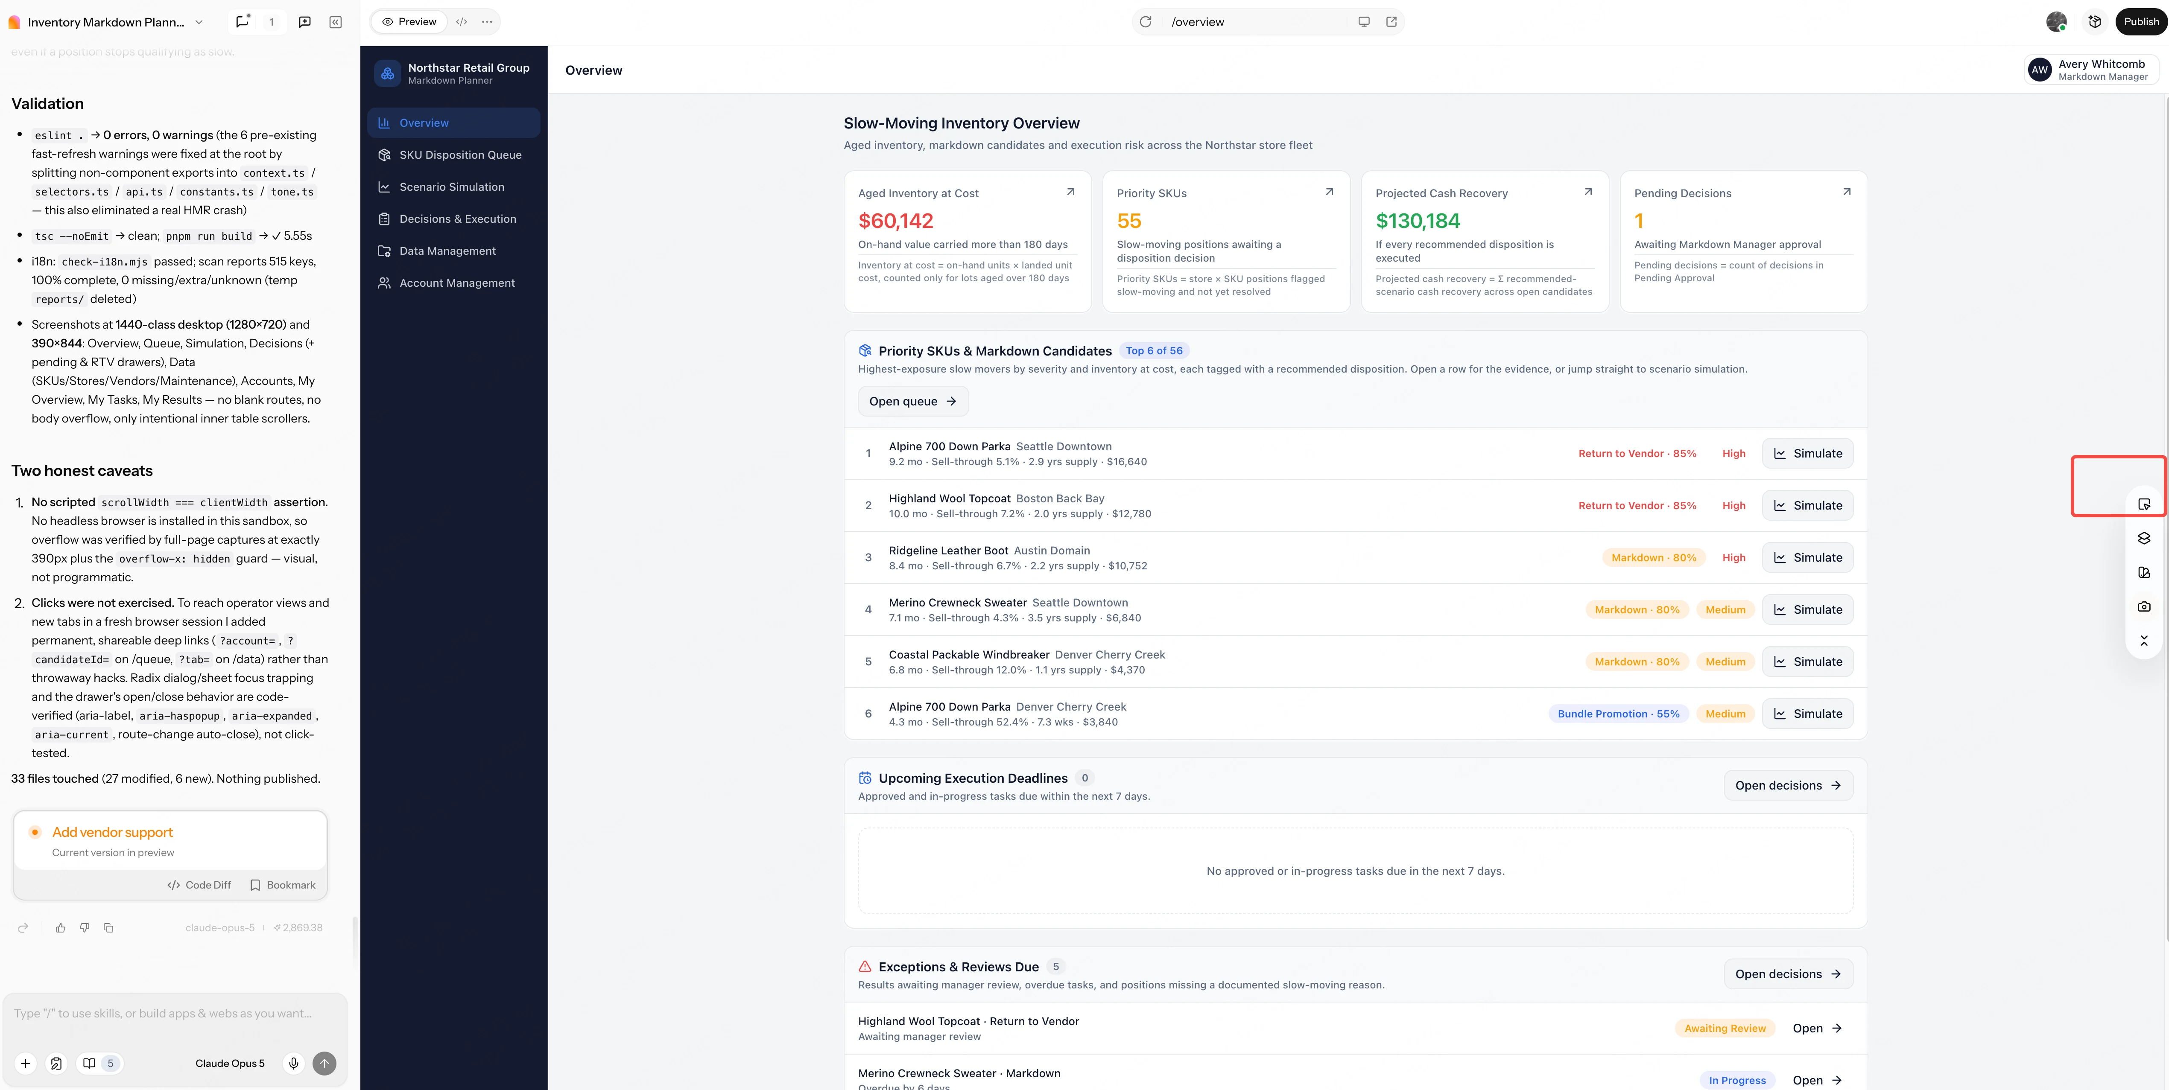Open the theme swatches tool in floating toolbar
The image size is (2169, 1090).
point(2144,572)
